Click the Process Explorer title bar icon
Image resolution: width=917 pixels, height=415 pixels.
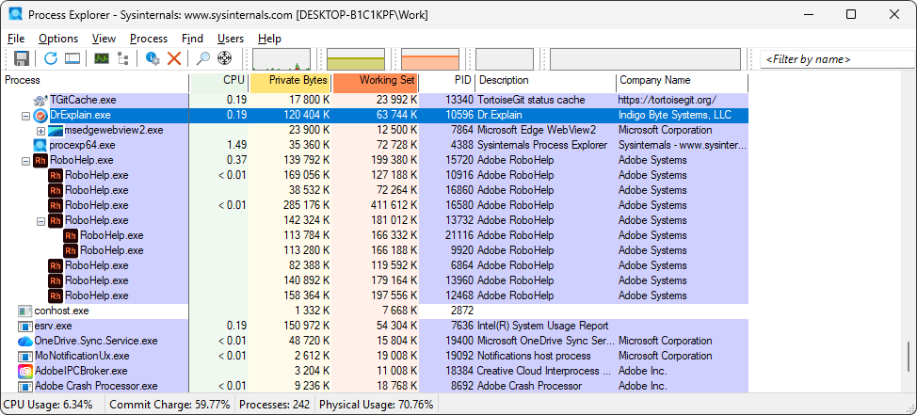pyautogui.click(x=16, y=15)
